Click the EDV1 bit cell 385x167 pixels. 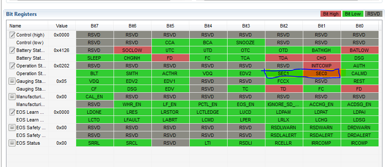(170, 81)
